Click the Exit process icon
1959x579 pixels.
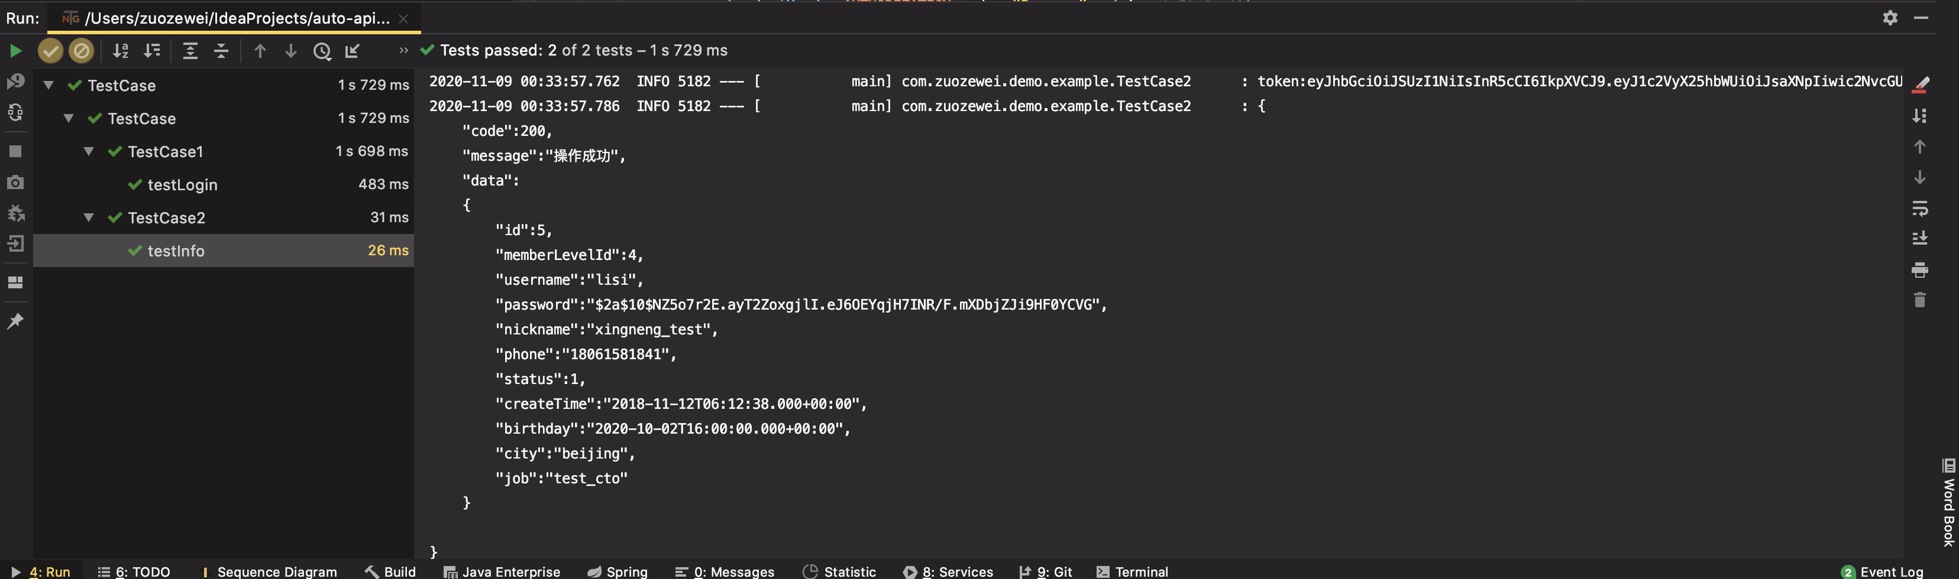pyautogui.click(x=15, y=243)
